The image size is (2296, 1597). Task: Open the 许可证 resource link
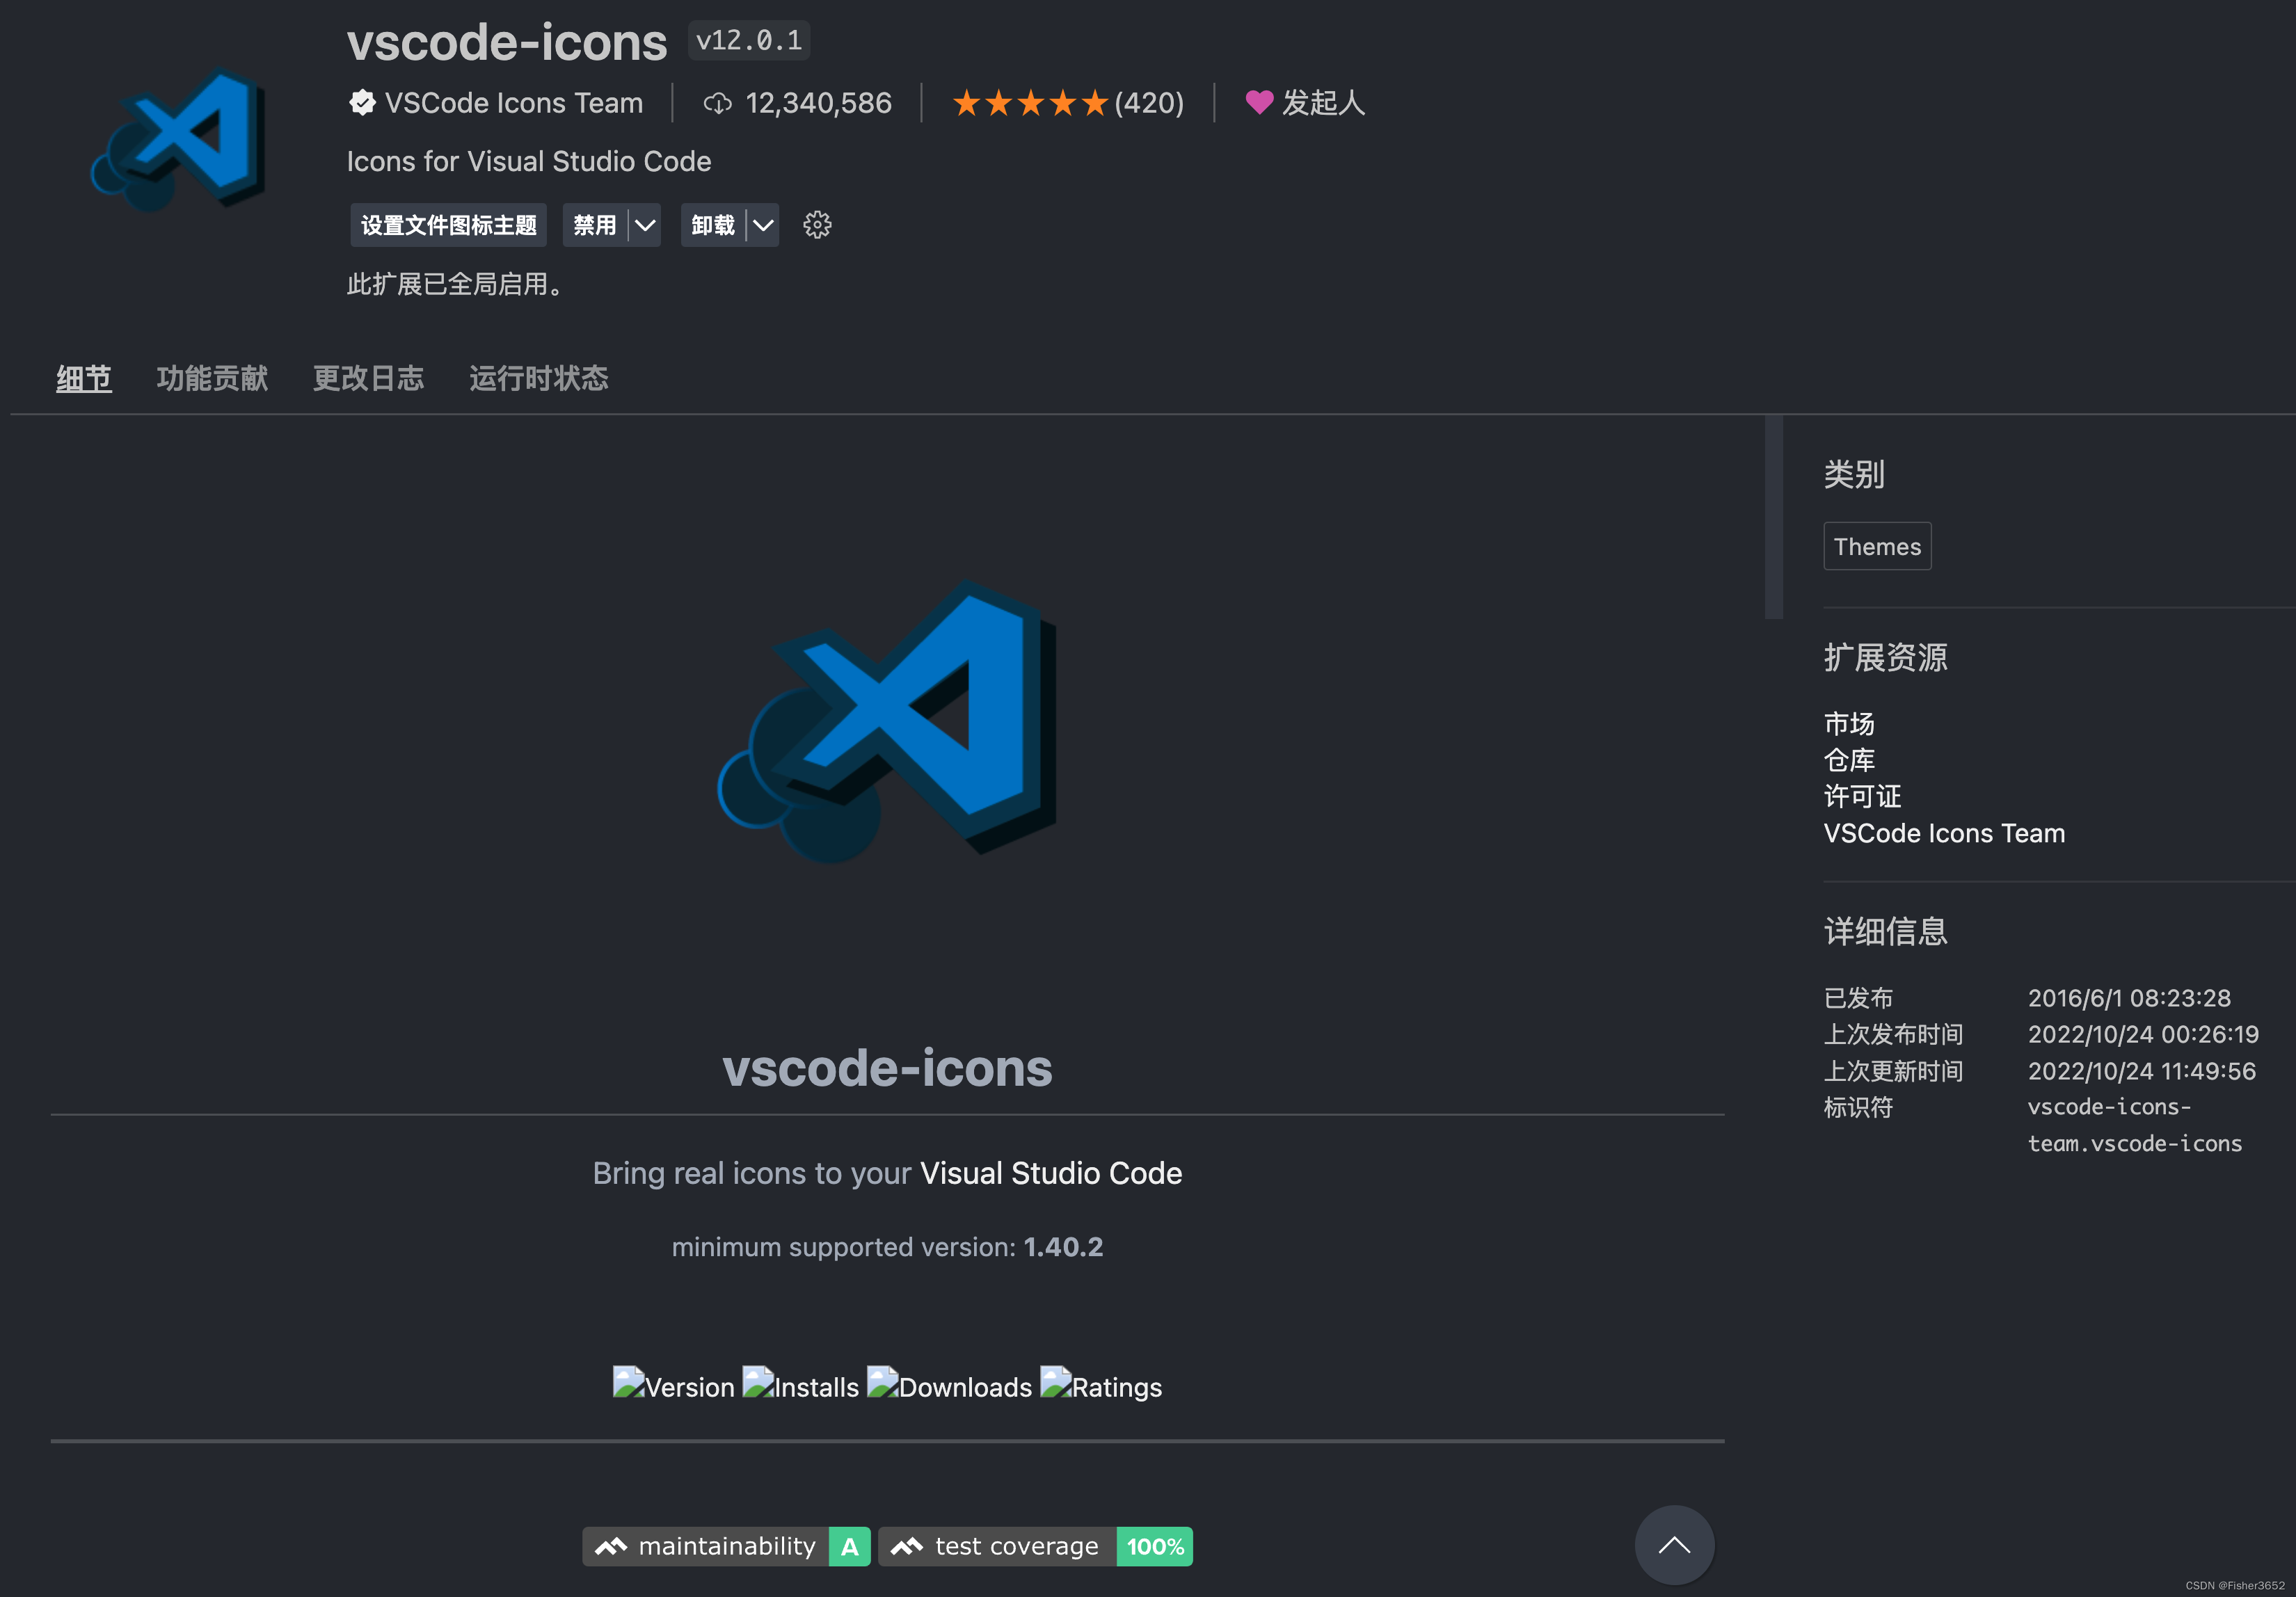pos(1862,796)
